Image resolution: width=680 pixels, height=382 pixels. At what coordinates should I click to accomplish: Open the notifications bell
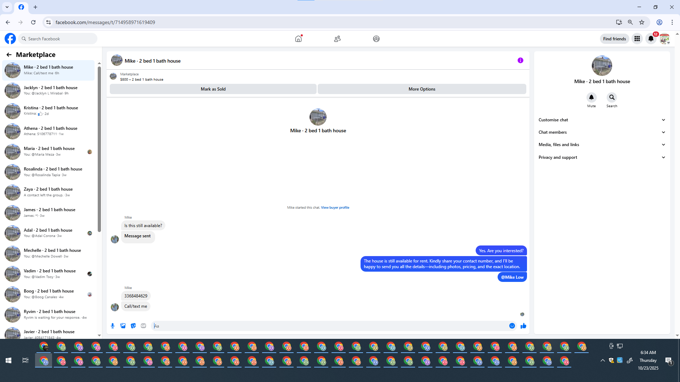point(651,39)
